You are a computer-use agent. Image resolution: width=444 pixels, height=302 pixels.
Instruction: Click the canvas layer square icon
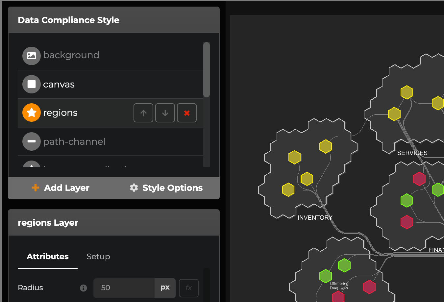coord(32,84)
